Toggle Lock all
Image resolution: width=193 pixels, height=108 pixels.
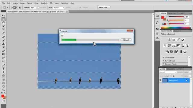click(174, 76)
